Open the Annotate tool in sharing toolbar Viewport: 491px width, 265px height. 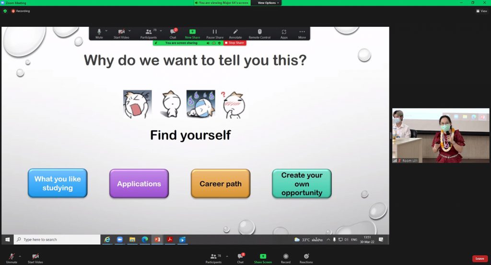click(x=235, y=33)
